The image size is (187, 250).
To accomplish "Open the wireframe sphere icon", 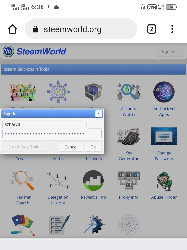I will click(129, 224).
